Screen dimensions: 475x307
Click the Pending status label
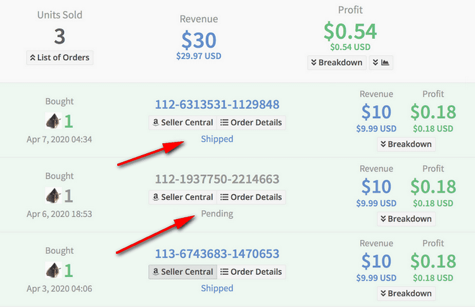click(217, 214)
